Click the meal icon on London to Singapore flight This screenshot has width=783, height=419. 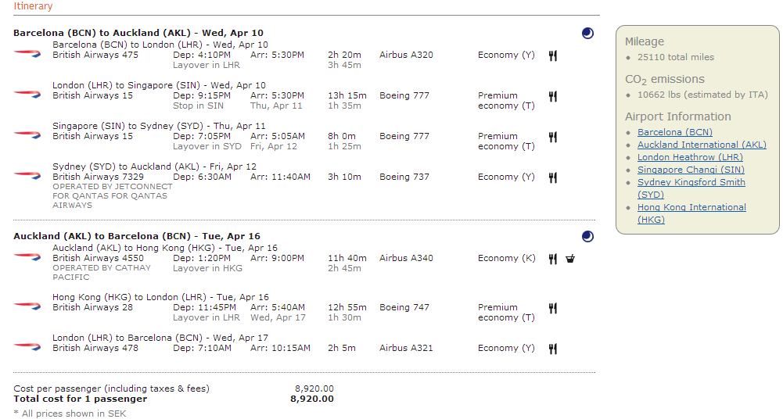click(x=553, y=96)
